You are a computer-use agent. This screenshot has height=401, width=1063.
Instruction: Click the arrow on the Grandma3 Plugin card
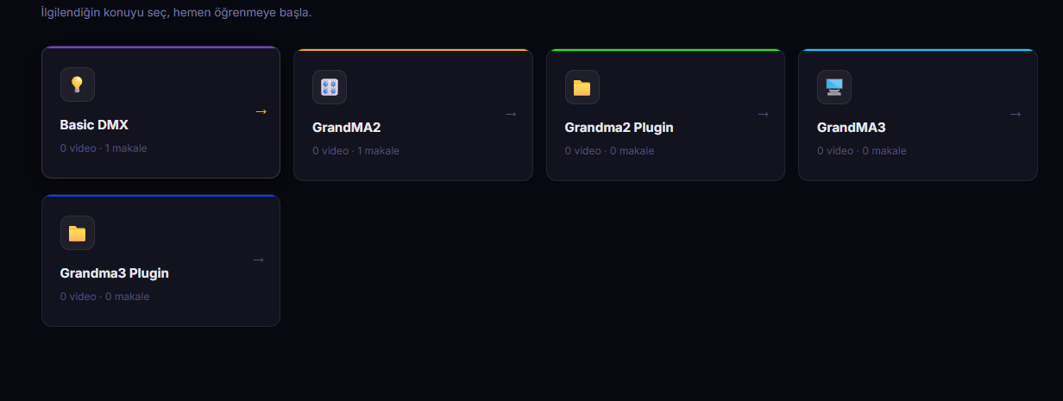coord(259,260)
